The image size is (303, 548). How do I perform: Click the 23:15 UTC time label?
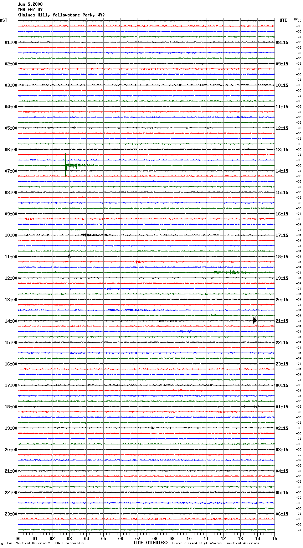(282, 364)
